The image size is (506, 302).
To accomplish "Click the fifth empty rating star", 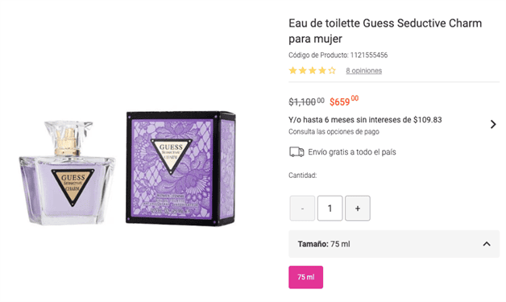I will (332, 70).
